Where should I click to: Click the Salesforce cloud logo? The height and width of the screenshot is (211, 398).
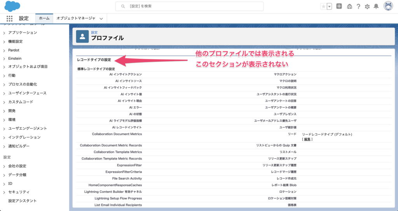point(12,6)
